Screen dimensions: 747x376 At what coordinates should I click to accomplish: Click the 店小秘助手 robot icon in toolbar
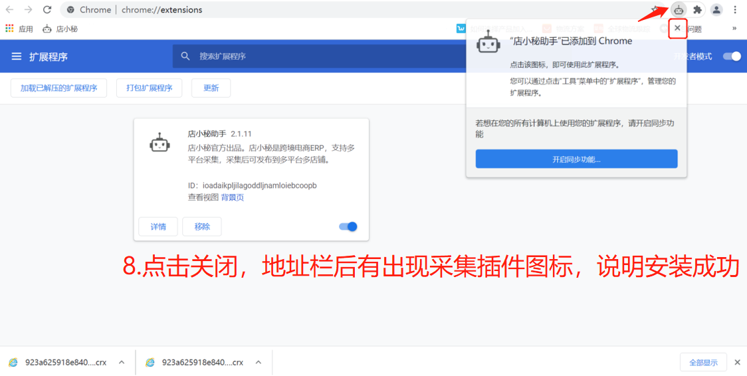pyautogui.click(x=679, y=9)
